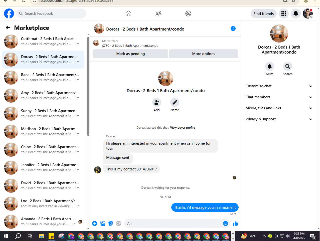320x241 pixels.
Task: Open the Friends icon in top nav
Action: [158, 14]
